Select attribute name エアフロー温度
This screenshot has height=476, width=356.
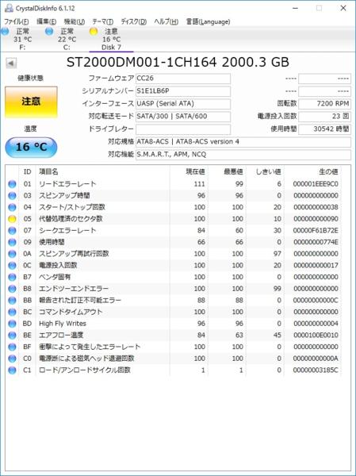click(61, 335)
